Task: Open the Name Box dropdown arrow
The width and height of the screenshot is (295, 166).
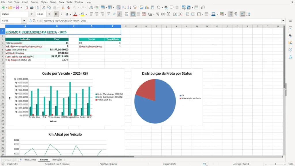Action: 24,21
